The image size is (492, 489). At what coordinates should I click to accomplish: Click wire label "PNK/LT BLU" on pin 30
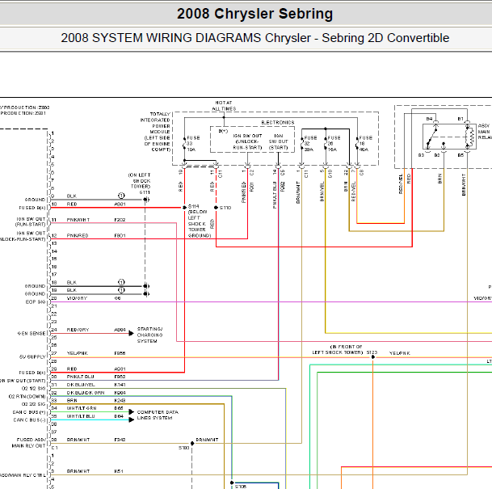click(80, 377)
